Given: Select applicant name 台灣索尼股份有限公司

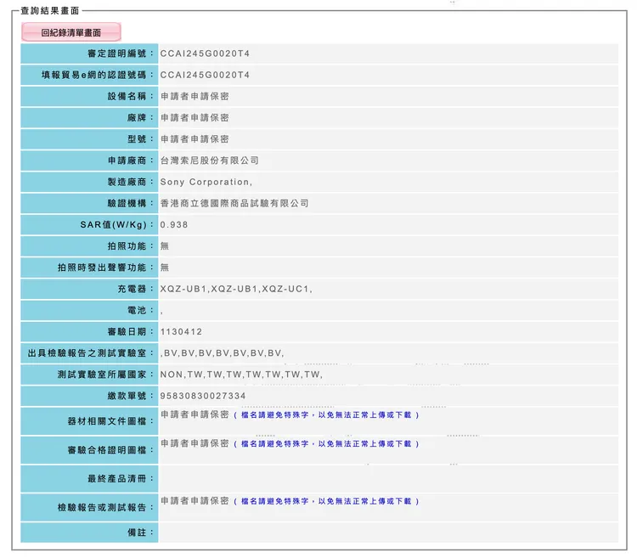Looking at the screenshot, I should click(x=209, y=161).
